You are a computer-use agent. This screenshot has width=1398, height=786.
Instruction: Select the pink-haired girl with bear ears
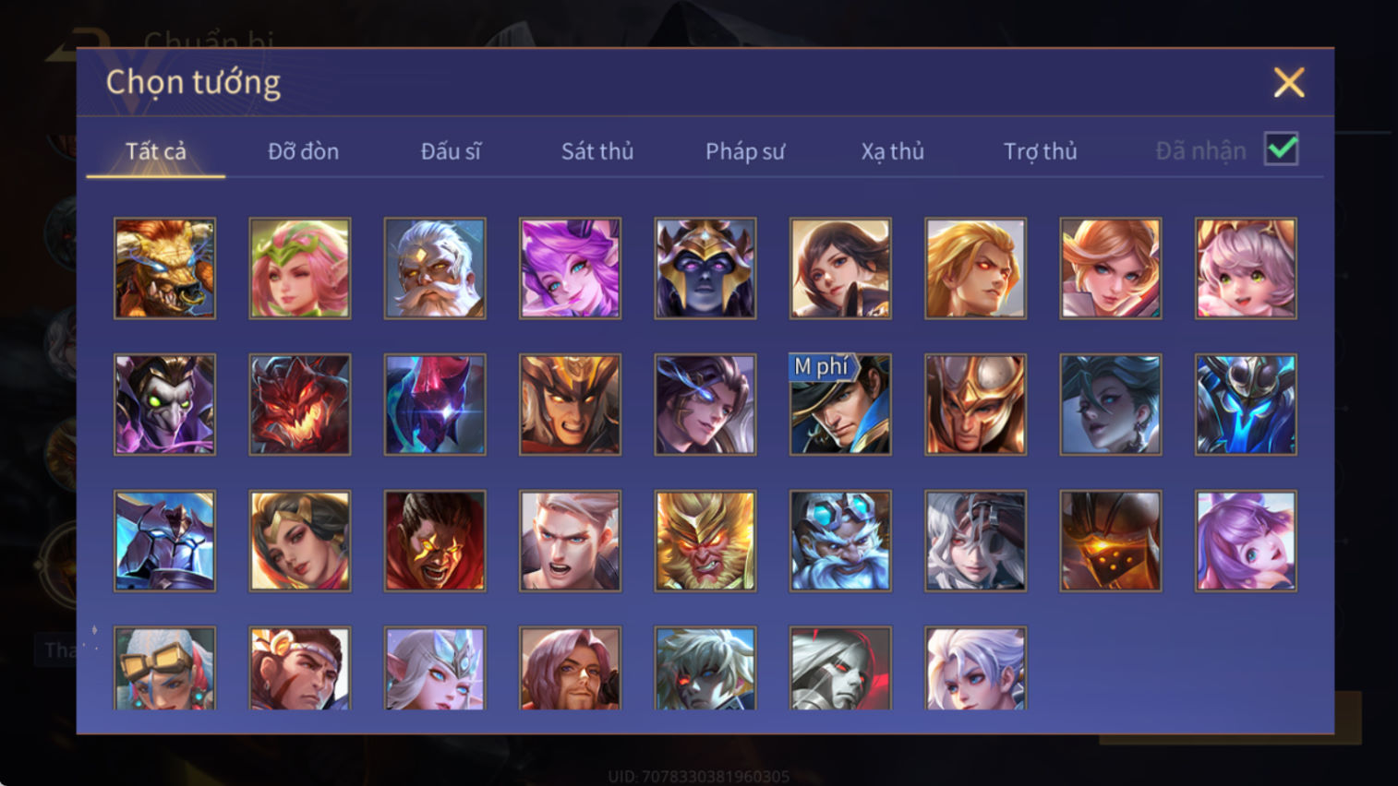point(1246,268)
